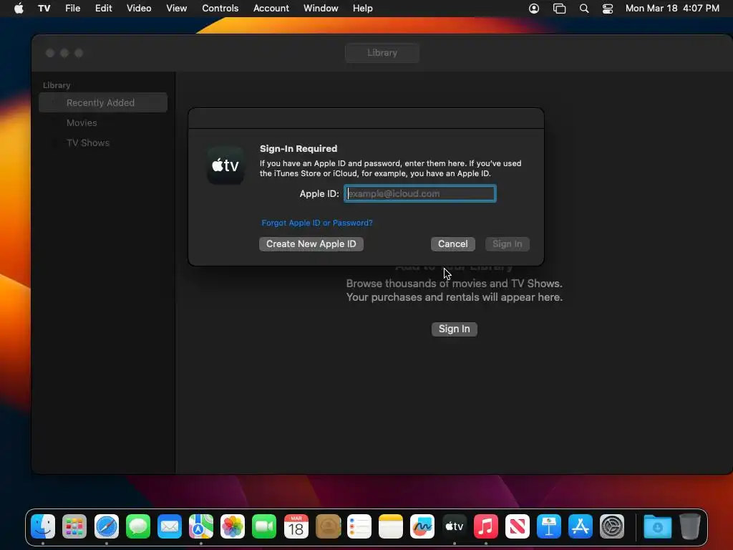Viewport: 733px width, 550px height.
Task: Open the View menu
Action: pos(176,8)
